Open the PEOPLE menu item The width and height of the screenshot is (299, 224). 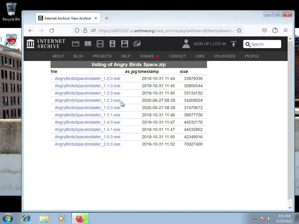252,56
